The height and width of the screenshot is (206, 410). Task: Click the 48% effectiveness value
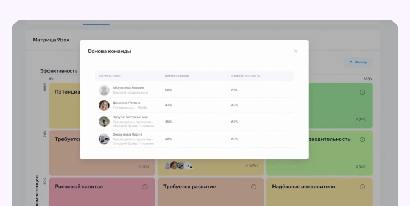(x=235, y=105)
